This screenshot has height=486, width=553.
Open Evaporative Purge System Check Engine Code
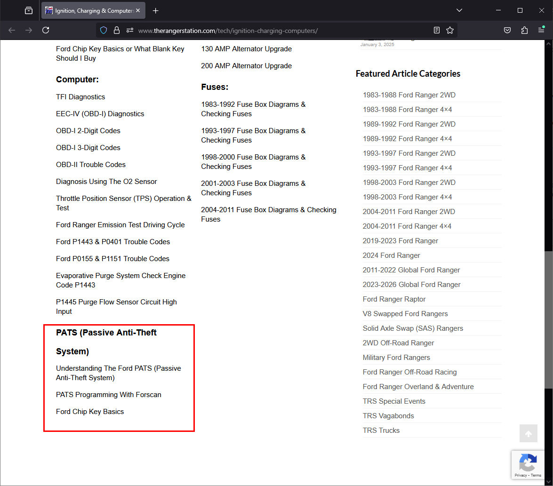[x=120, y=280]
